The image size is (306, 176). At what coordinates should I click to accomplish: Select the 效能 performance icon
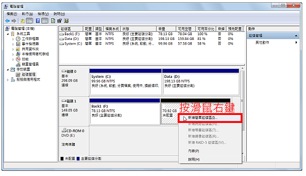click(x=18, y=59)
